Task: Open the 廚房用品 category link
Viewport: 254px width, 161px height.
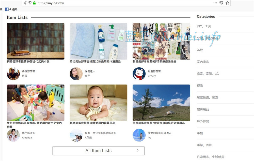Action: pos(203,109)
